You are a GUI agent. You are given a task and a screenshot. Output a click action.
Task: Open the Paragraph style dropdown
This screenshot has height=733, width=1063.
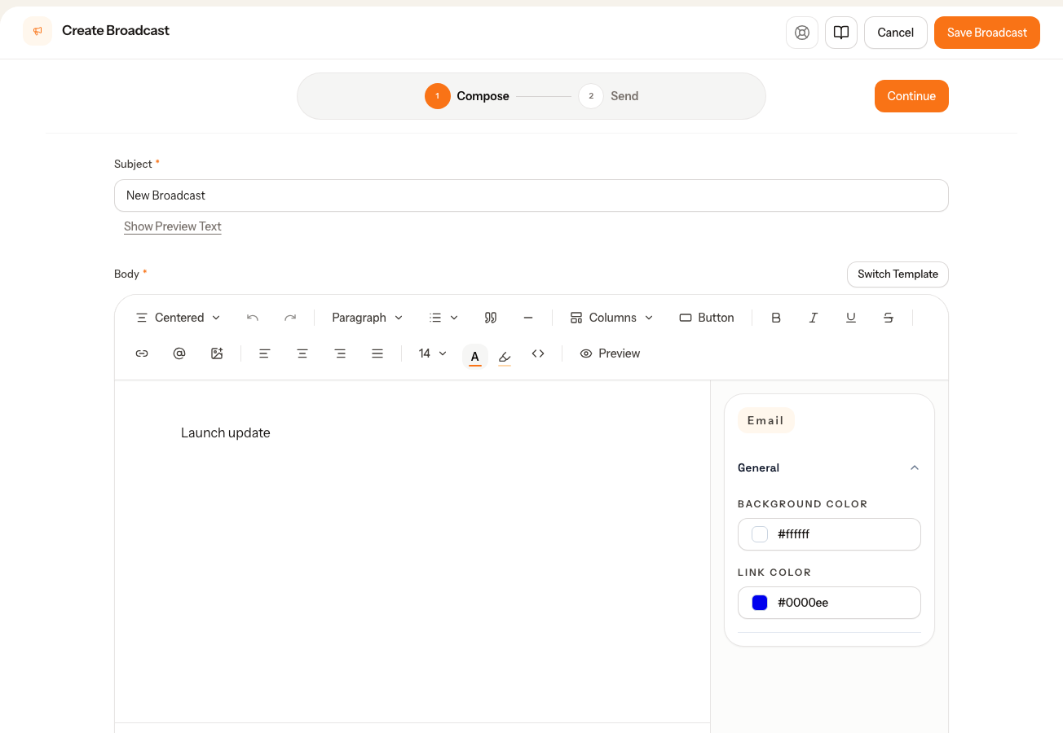pyautogui.click(x=368, y=318)
